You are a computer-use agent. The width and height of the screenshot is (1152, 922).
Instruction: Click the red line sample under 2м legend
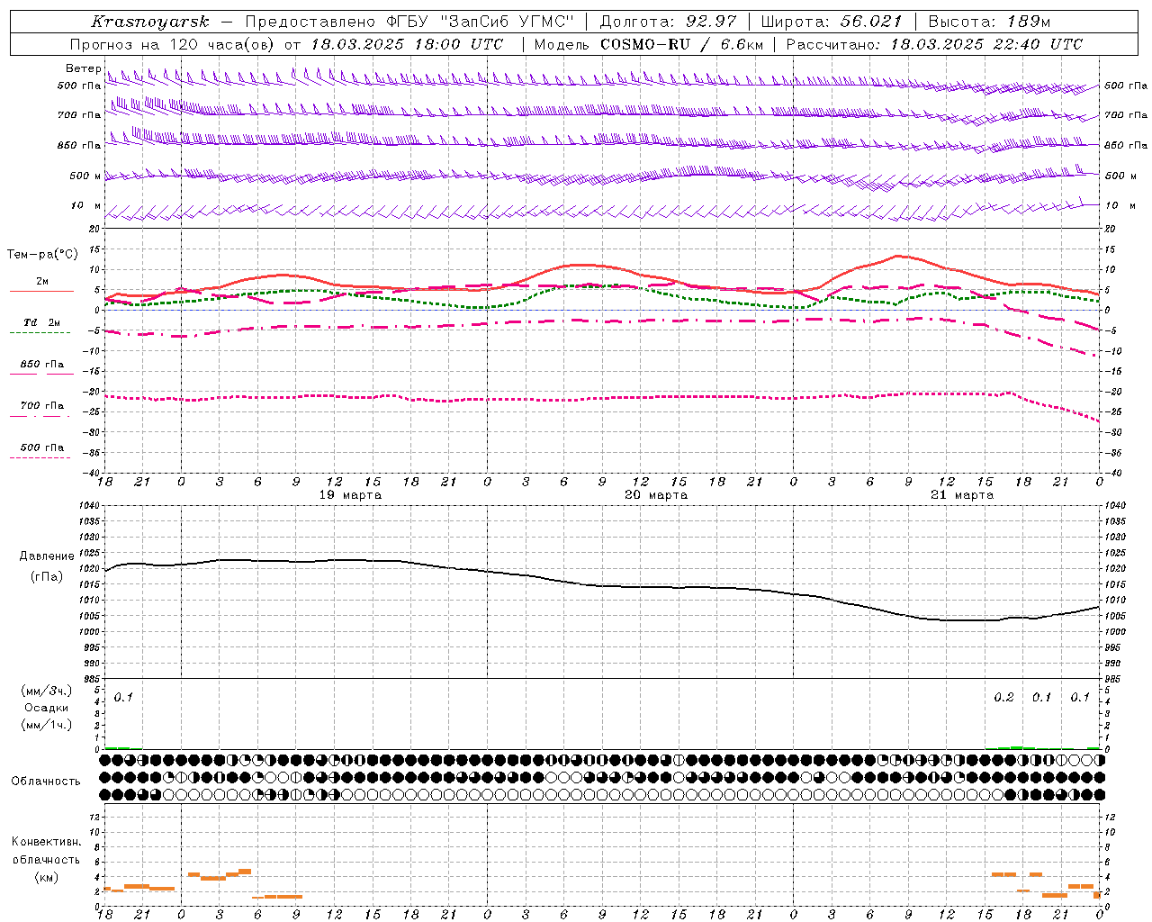41,291
